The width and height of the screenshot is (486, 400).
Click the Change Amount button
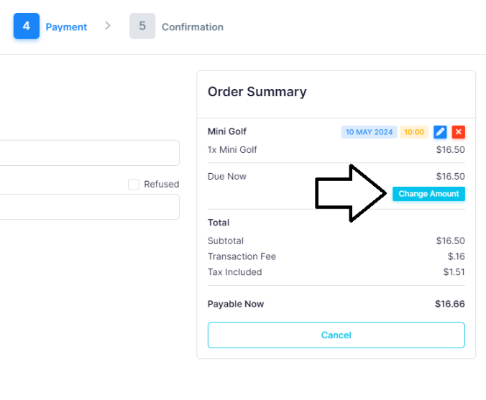pos(428,194)
